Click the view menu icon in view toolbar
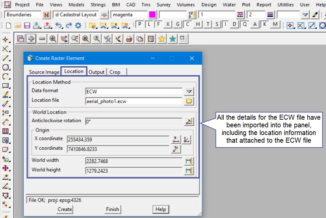The height and width of the screenshot is (218, 326). [20, 39]
